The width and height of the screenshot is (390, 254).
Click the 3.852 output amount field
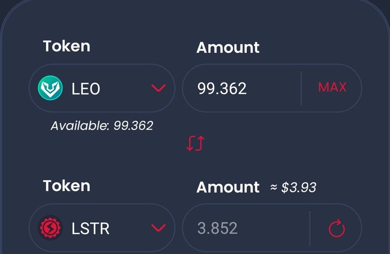pos(246,228)
